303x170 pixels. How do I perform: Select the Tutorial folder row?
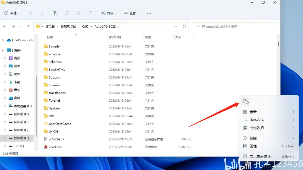[x=118, y=101]
